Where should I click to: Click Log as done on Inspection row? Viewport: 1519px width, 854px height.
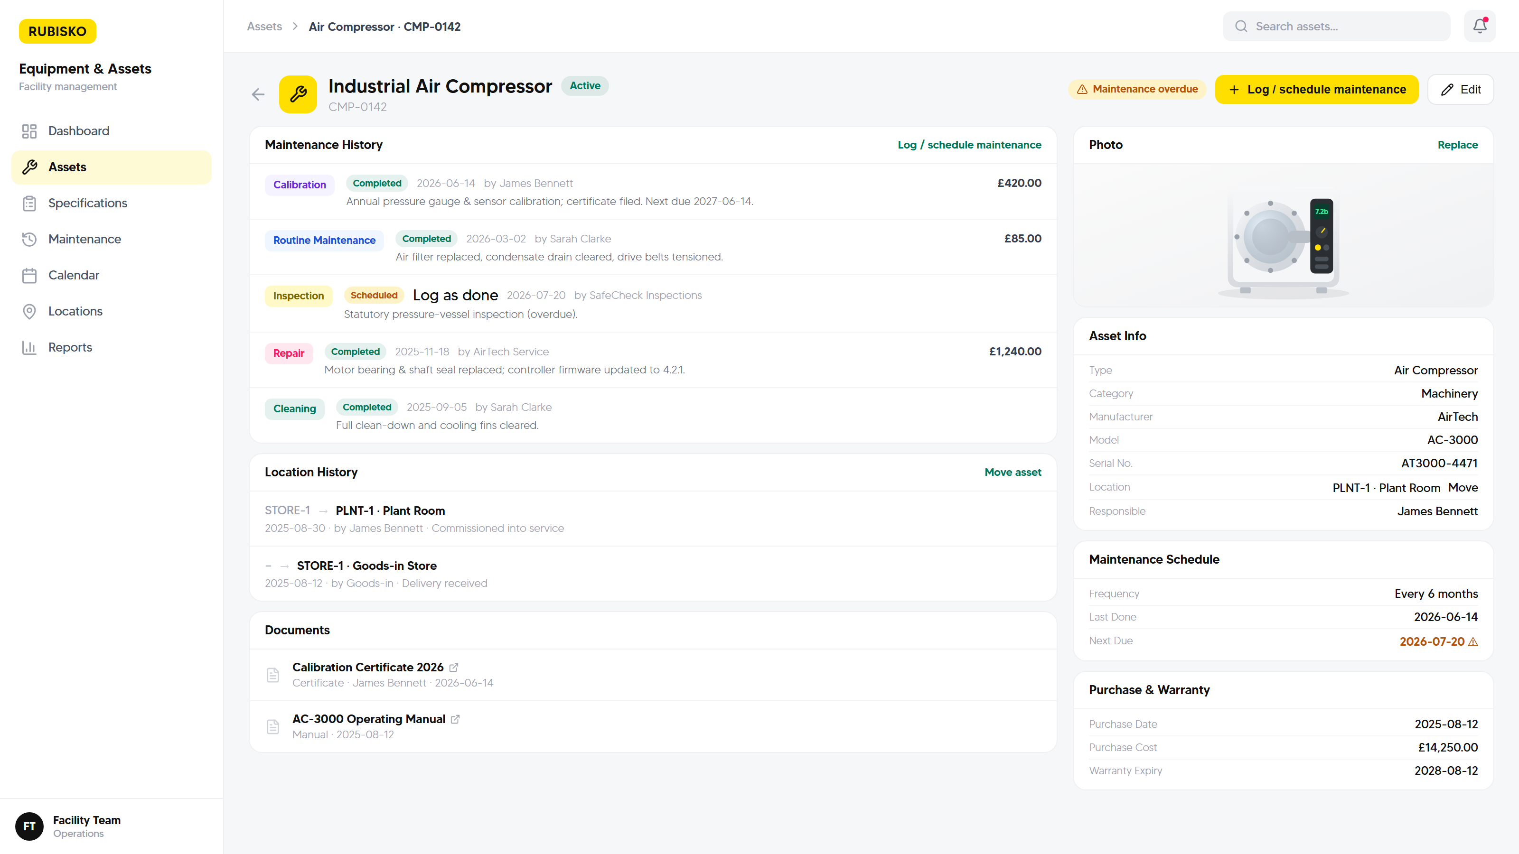(455, 295)
